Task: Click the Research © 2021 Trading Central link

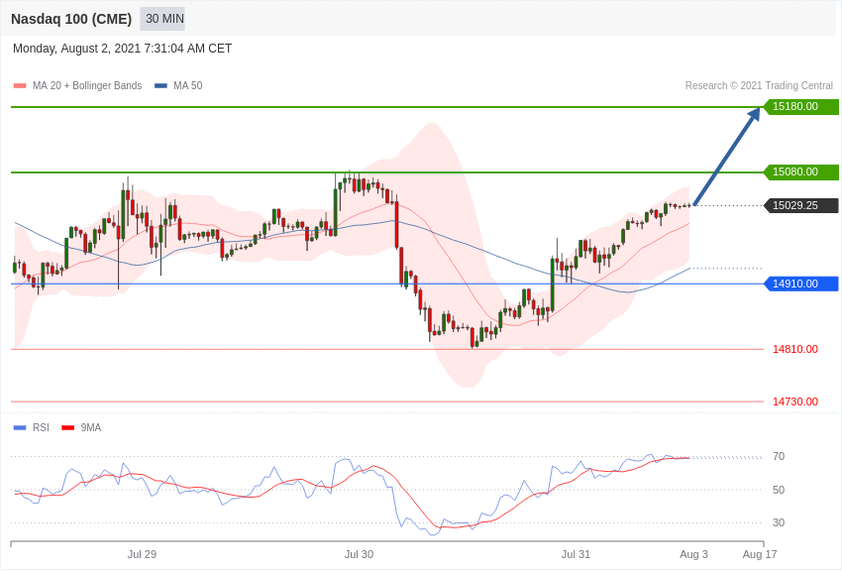Action: coord(759,86)
